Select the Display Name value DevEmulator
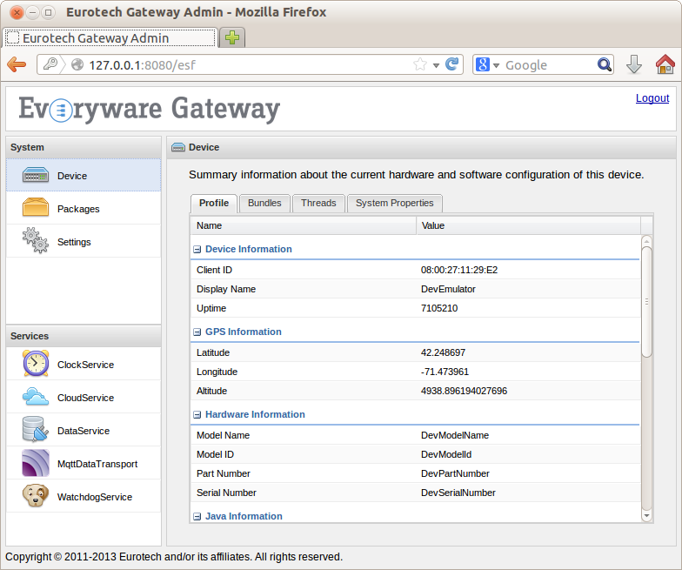Viewport: 682px width, 570px height. [x=448, y=289]
